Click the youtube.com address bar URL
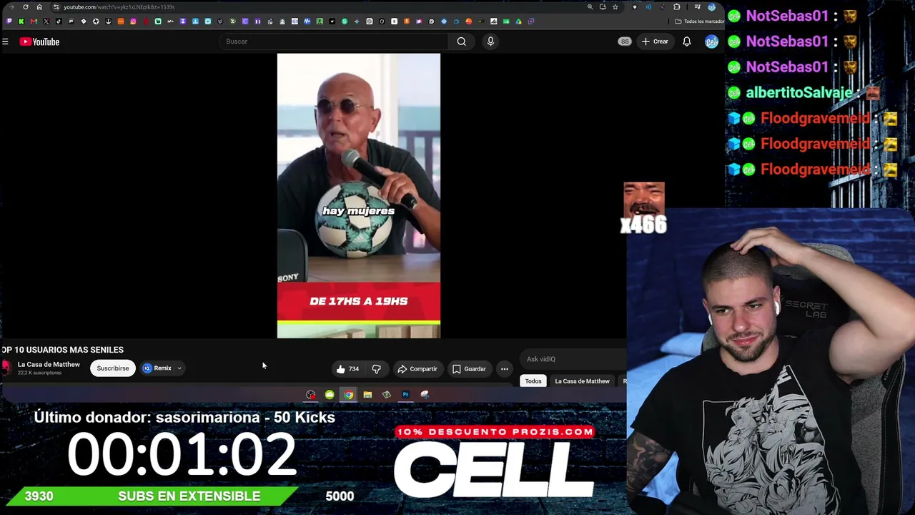The width and height of the screenshot is (915, 515). 119,7
